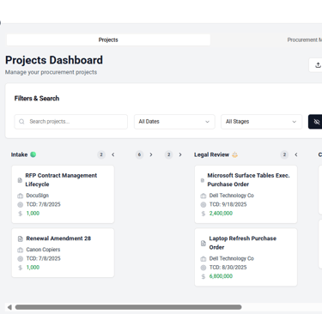Click dollar icon on RFP Contract card
This screenshot has width=322, height=314.
20,214
